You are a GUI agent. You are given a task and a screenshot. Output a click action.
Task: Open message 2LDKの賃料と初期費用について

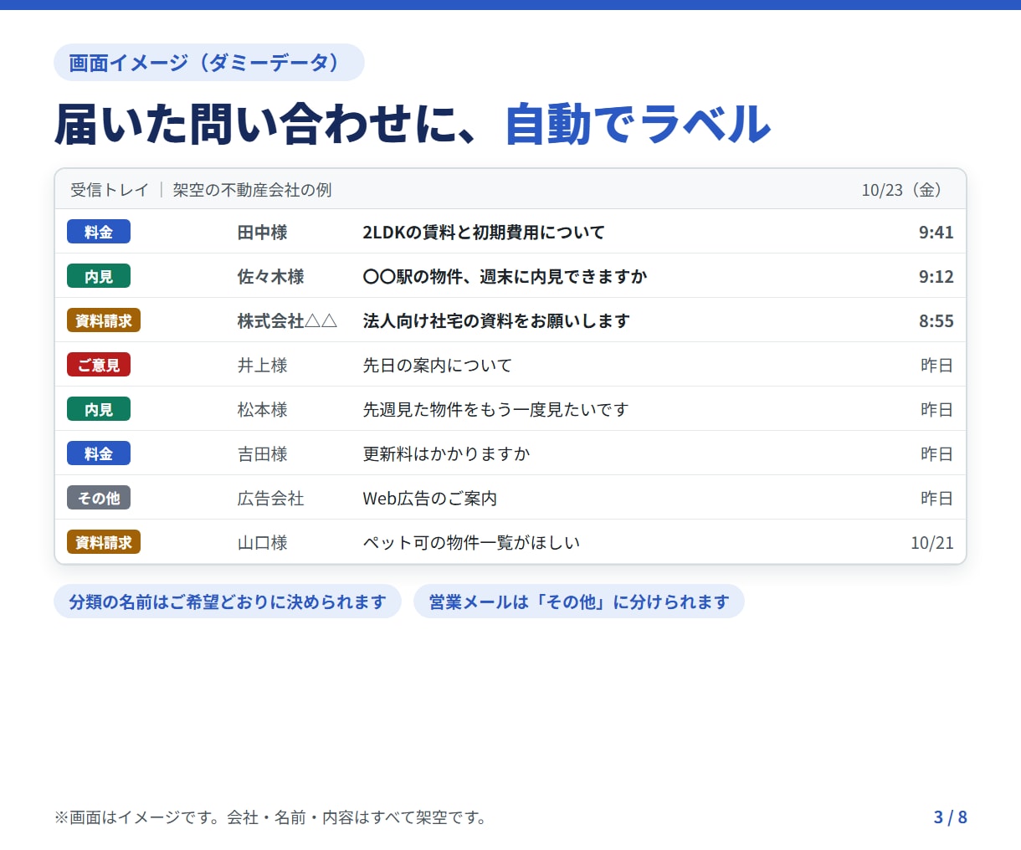point(484,233)
